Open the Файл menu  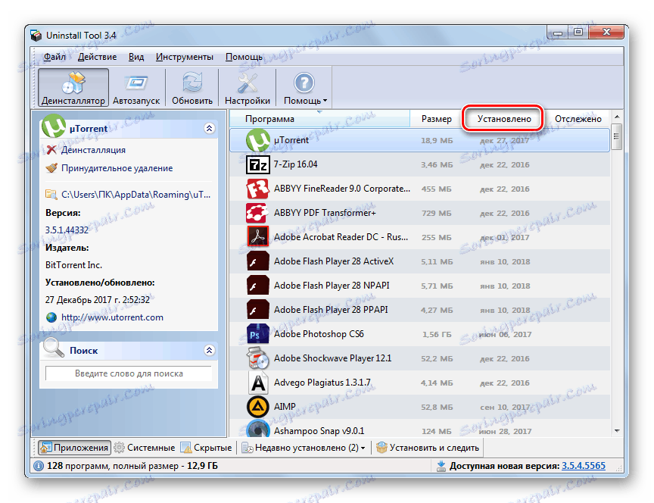54,57
